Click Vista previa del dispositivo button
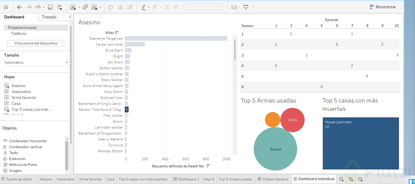Screen dimensions: 415x184 click(x=36, y=43)
